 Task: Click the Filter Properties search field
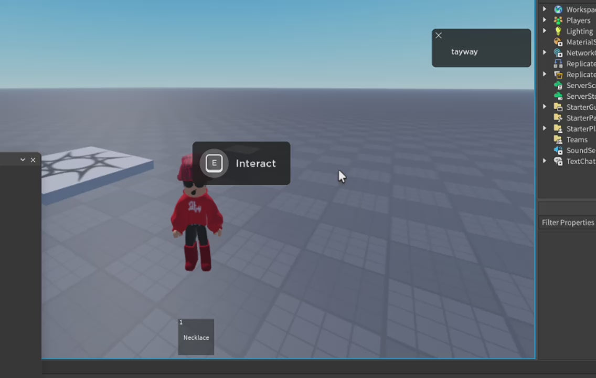click(x=568, y=223)
